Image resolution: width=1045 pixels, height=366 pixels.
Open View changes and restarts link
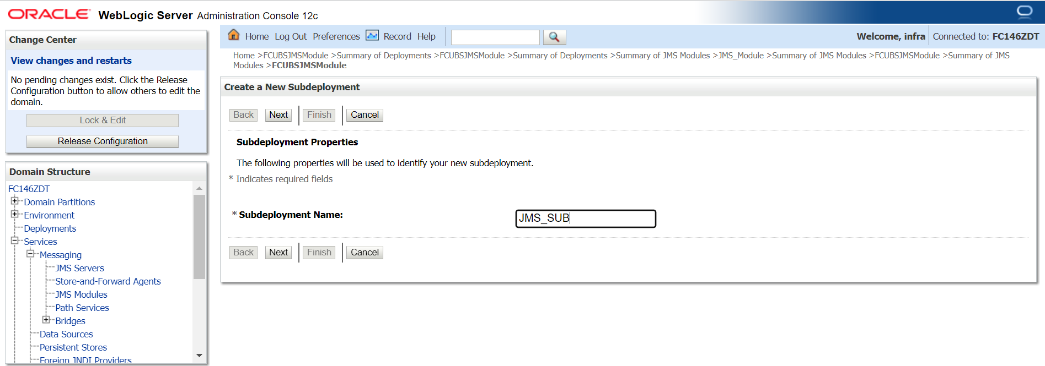(71, 61)
